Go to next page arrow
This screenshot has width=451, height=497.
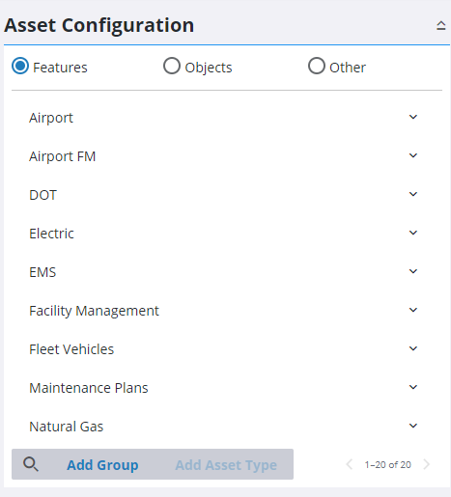427,464
